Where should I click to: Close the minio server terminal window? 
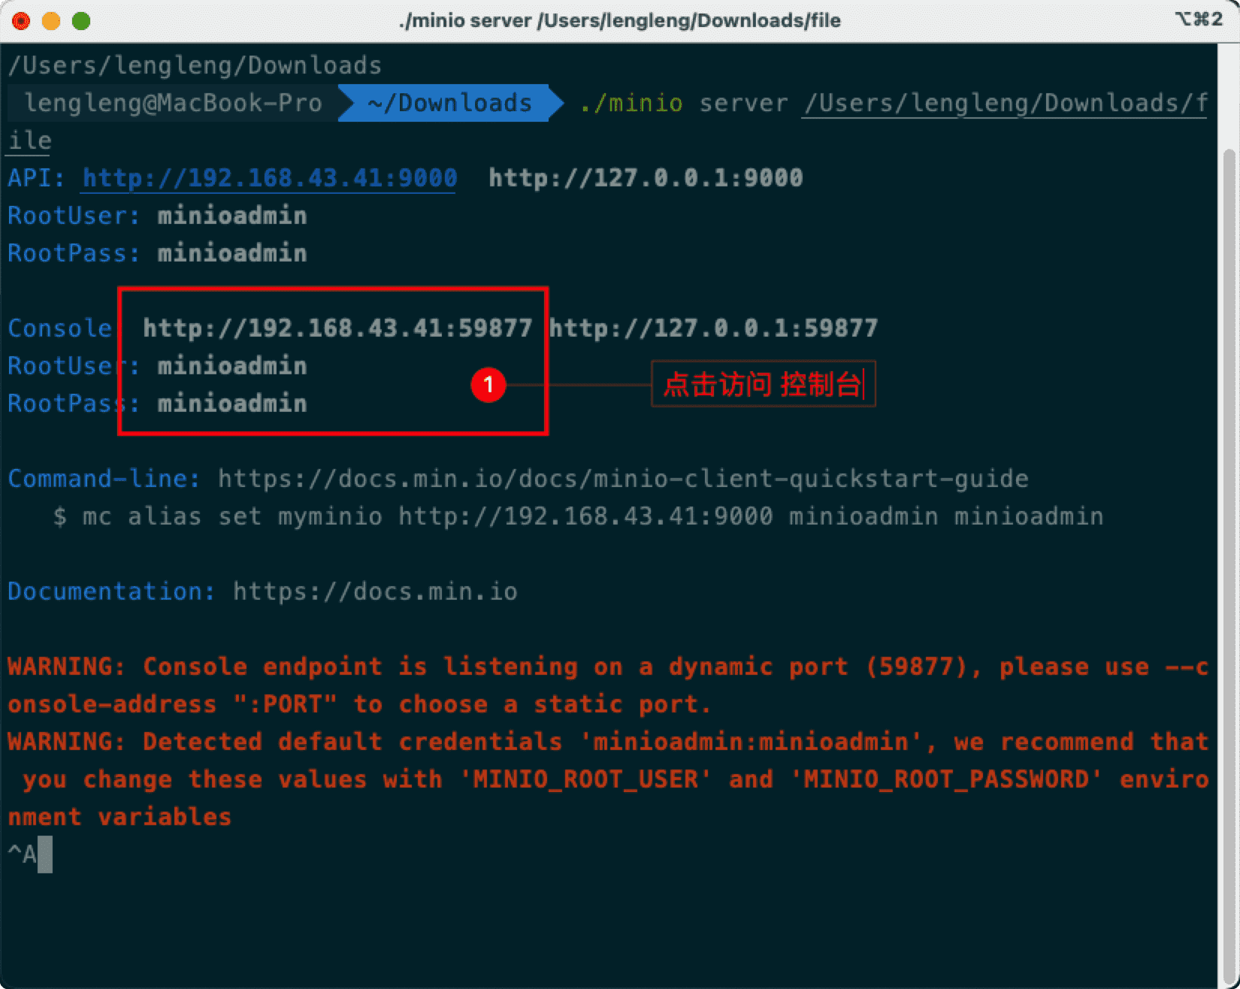[x=21, y=21]
